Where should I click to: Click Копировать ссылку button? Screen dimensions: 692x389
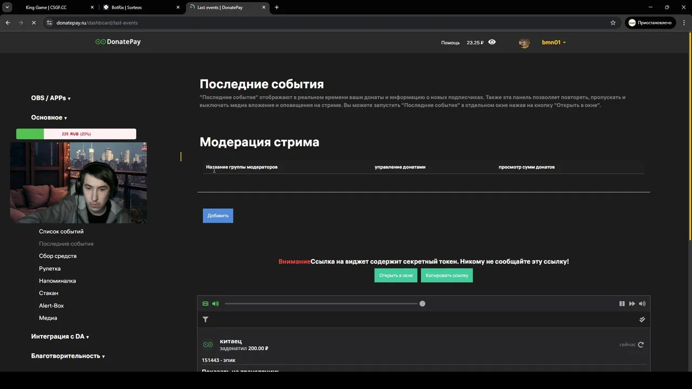pos(447,276)
